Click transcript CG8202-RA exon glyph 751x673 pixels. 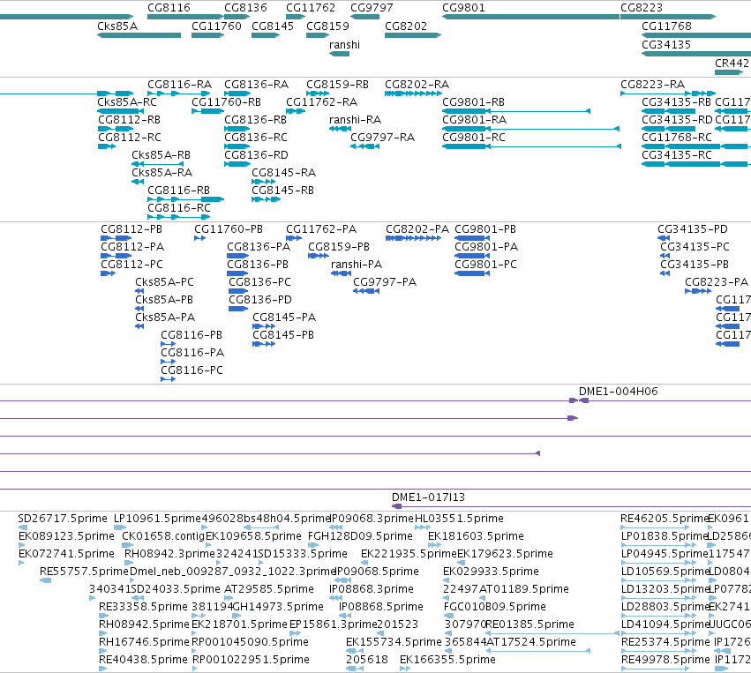(413, 93)
